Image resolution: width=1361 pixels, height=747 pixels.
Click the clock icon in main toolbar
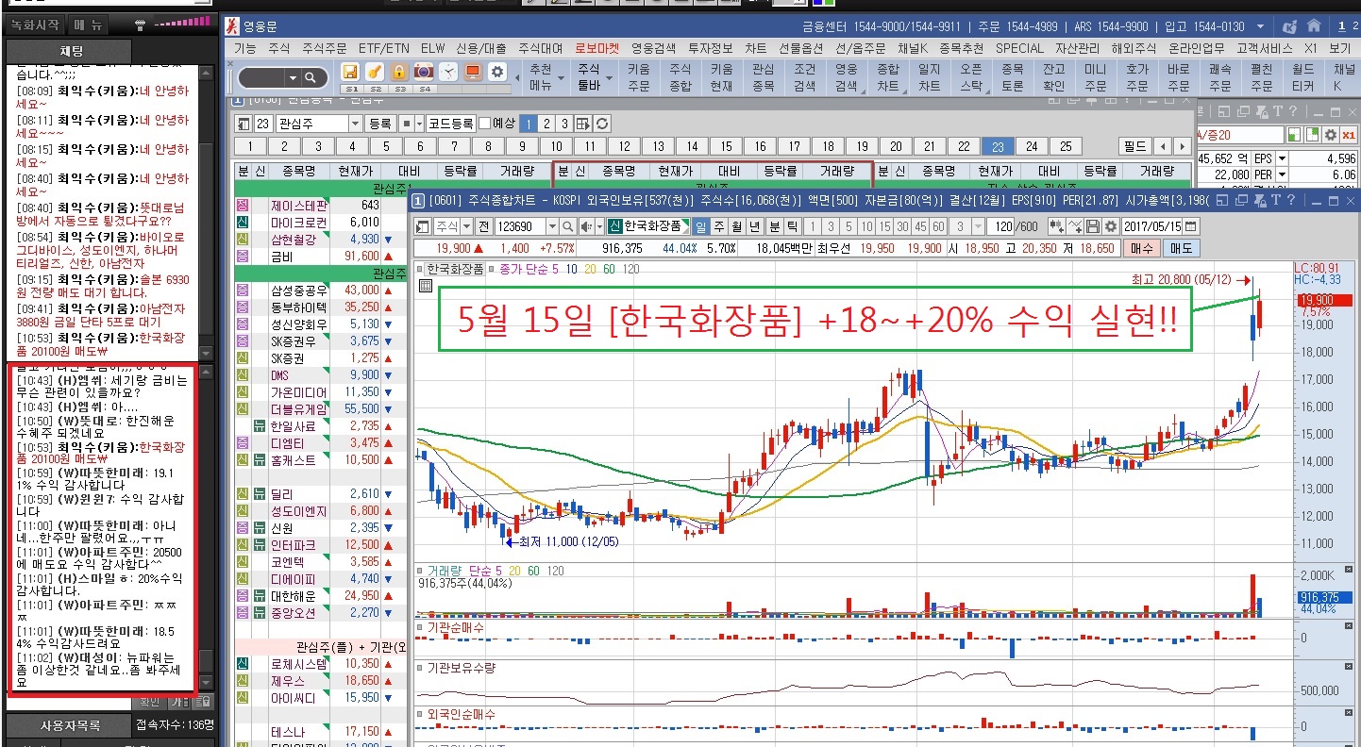448,72
